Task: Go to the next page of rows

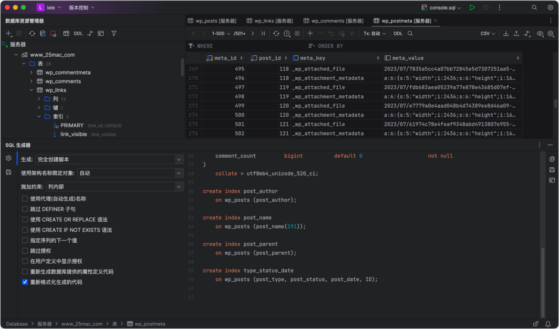Action: coord(253,33)
